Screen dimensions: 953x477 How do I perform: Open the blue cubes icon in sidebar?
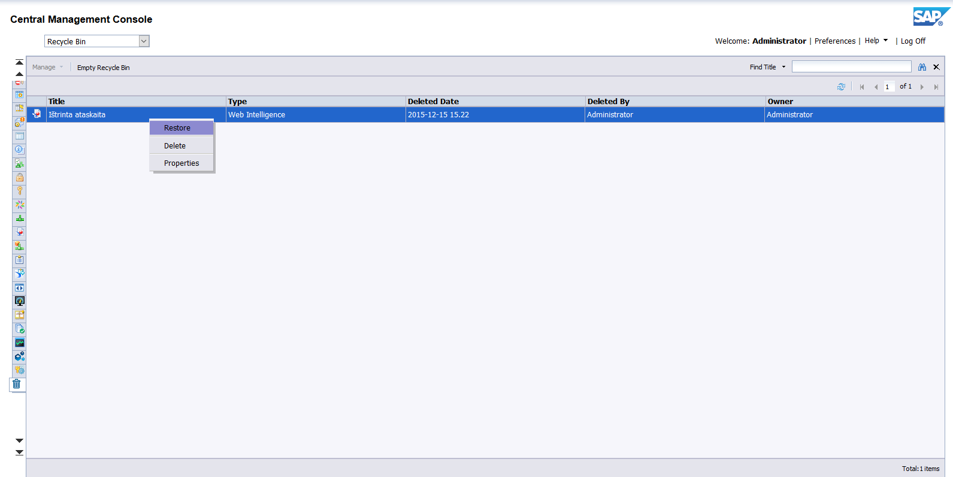(x=19, y=356)
